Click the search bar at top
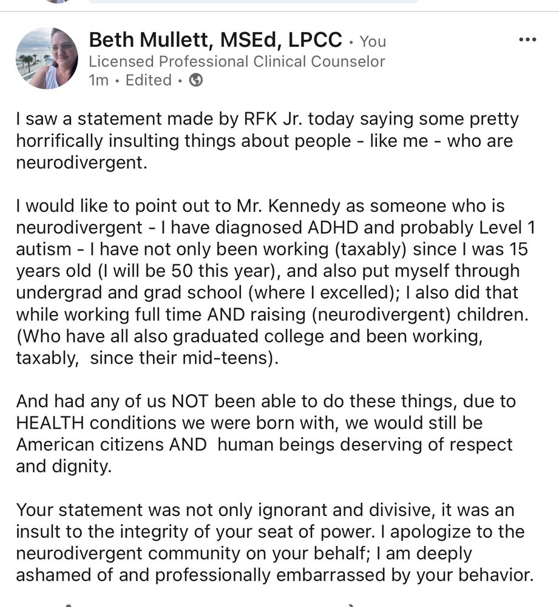The height and width of the screenshot is (607, 559). click(254, 2)
